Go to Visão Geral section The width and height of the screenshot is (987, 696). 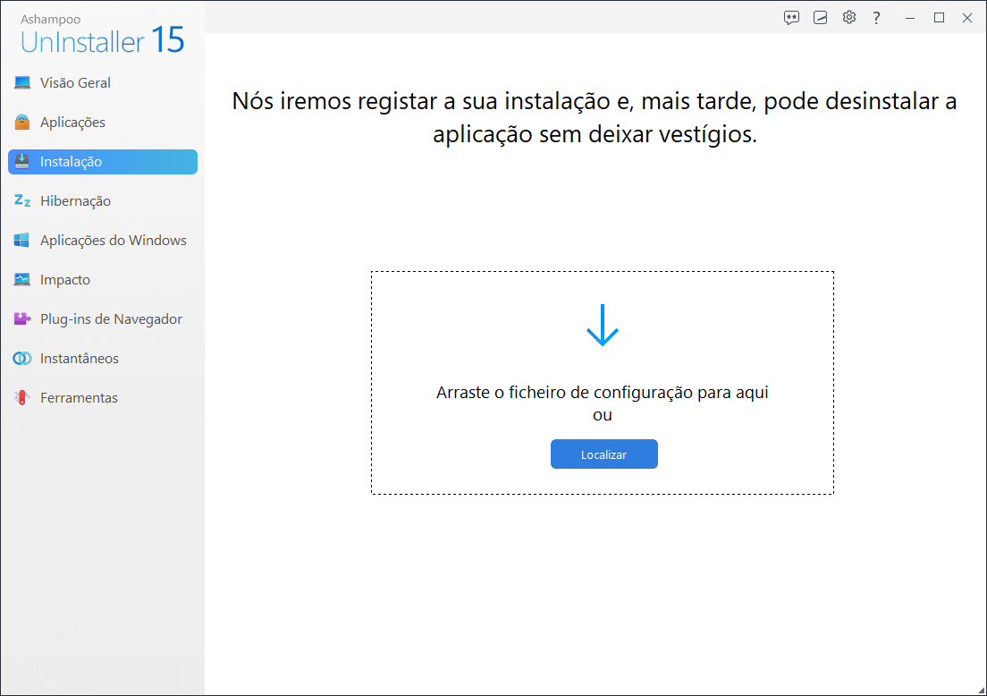[x=103, y=82]
